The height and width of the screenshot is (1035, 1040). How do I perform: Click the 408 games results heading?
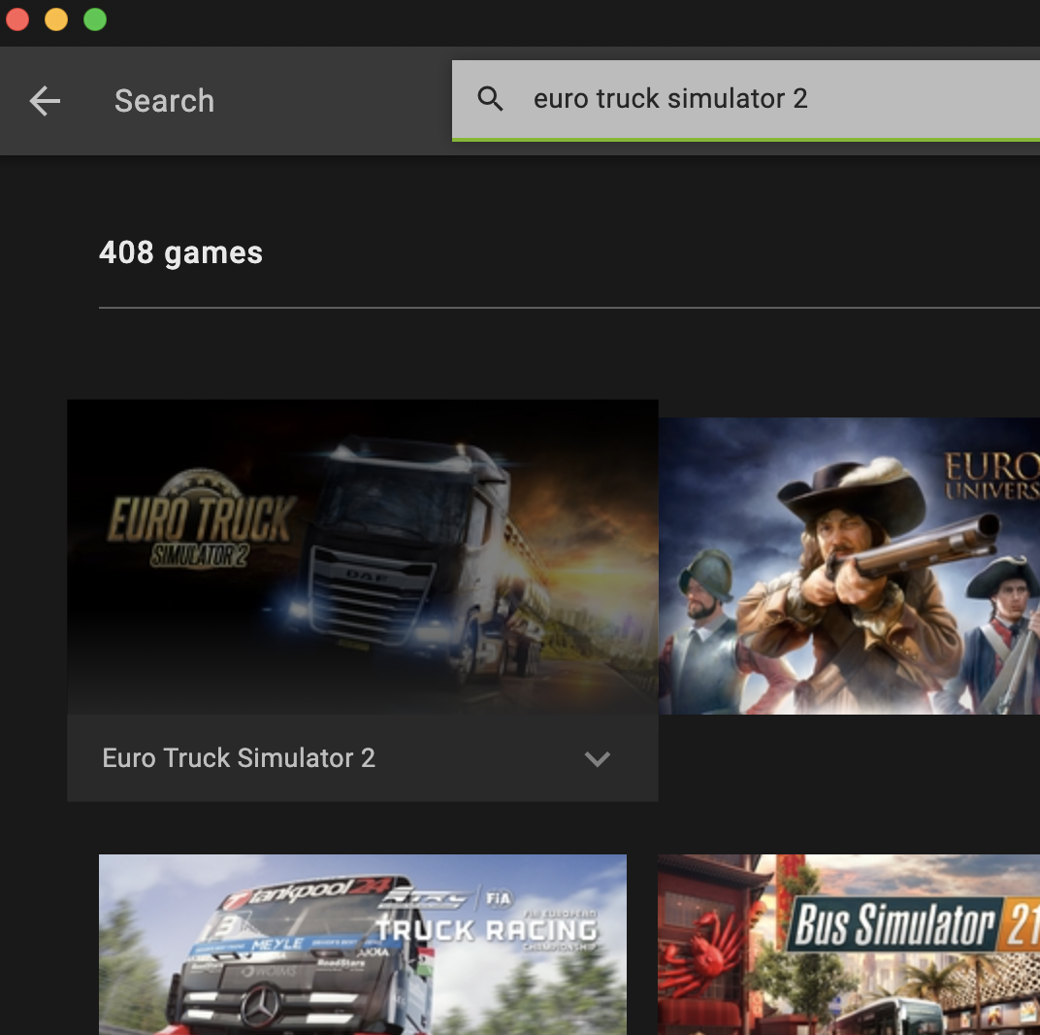coord(181,253)
